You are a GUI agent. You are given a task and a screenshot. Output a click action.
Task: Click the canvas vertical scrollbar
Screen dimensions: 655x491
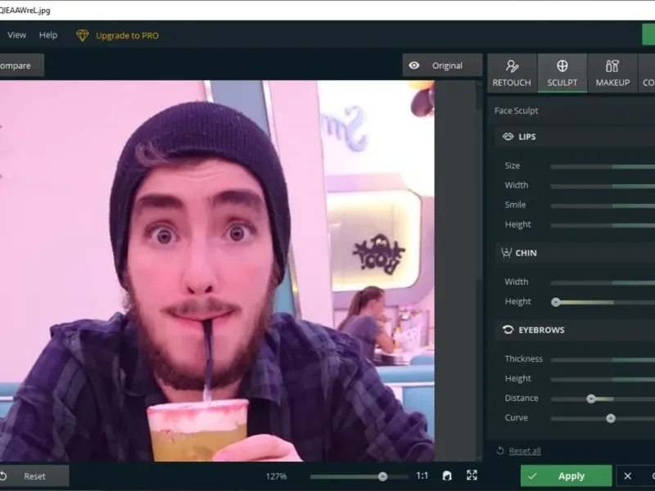click(479, 271)
